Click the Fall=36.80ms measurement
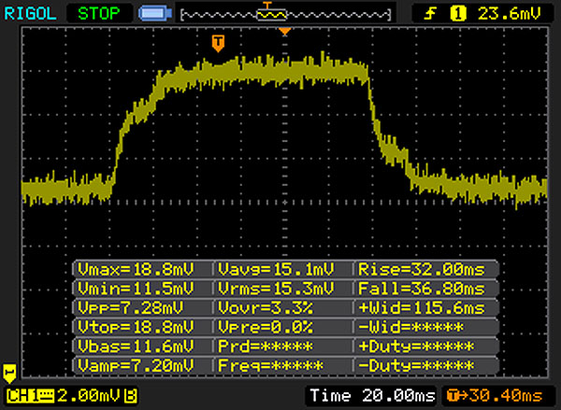 tap(422, 289)
